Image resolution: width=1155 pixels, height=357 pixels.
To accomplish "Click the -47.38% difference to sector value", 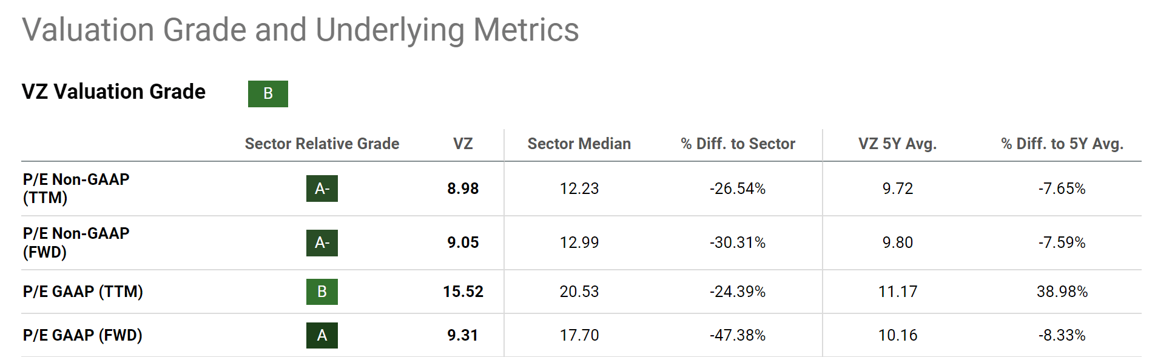I will [738, 335].
